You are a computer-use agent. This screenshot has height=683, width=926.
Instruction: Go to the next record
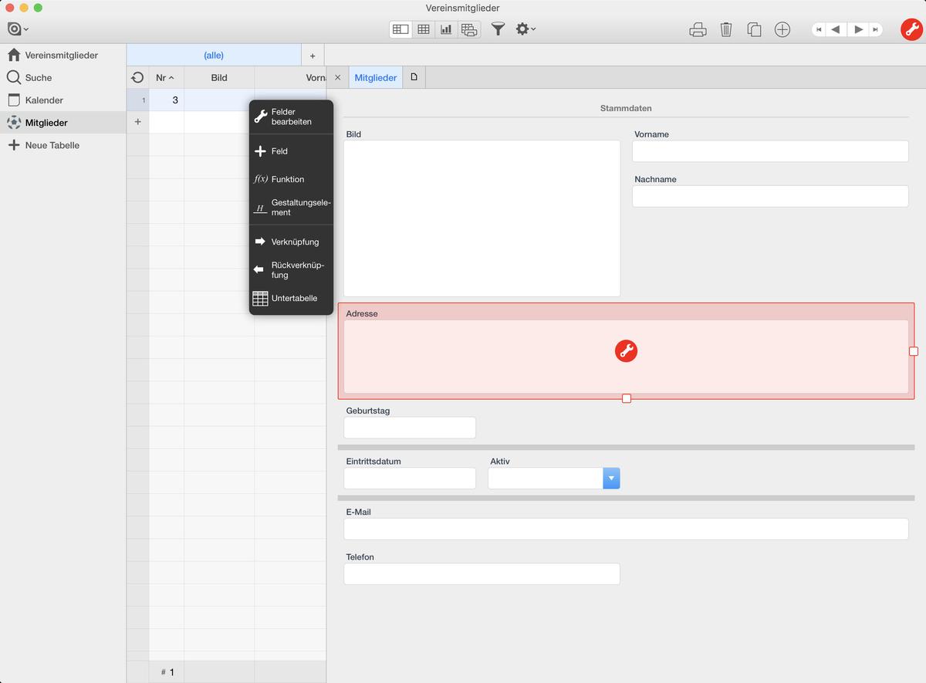[858, 29]
